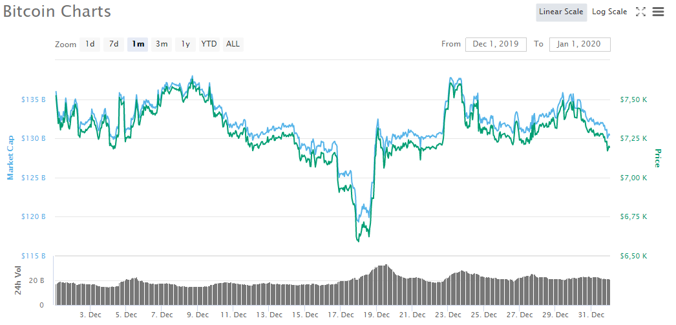
Task: Click the 31. Dec date label
Action: pyautogui.click(x=591, y=315)
